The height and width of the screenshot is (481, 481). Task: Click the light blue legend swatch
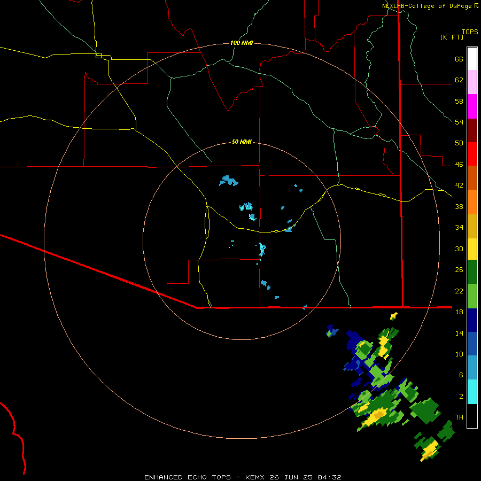[x=472, y=368]
